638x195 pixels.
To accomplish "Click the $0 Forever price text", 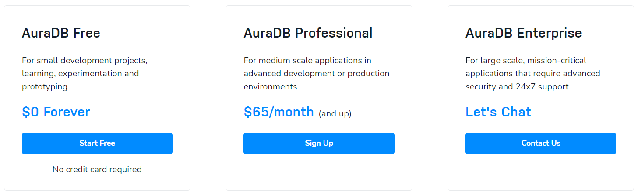I will (56, 112).
